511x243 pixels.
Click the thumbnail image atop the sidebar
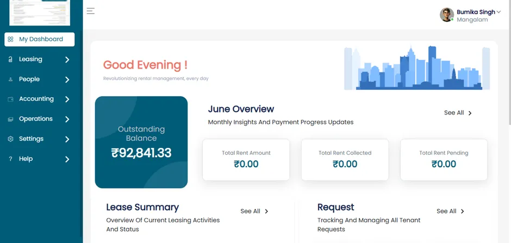point(40,13)
